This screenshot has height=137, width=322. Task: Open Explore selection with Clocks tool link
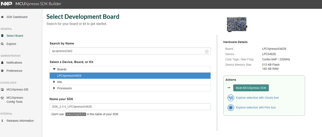coord(257,97)
